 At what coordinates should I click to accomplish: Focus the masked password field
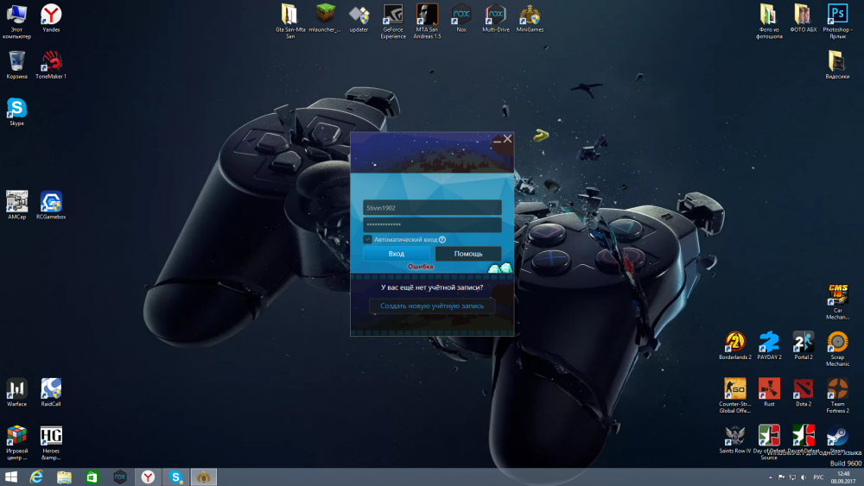pyautogui.click(x=432, y=224)
